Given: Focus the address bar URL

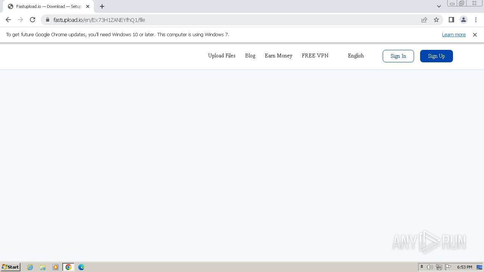Looking at the screenshot, I should coord(99,20).
